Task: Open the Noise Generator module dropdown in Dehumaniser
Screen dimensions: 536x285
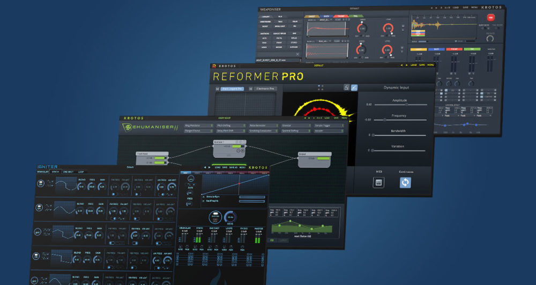Action: [x=264, y=126]
